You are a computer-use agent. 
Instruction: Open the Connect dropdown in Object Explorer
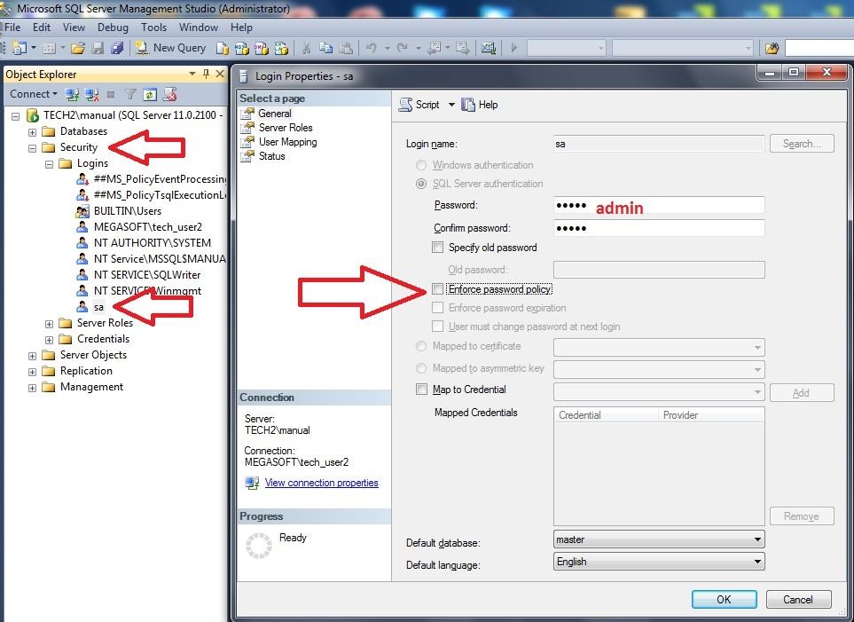click(x=33, y=94)
